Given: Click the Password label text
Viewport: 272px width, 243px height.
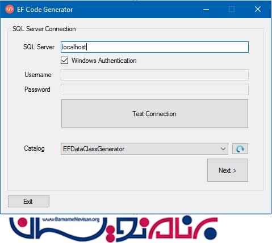Looking at the screenshot, I should (x=37, y=89).
